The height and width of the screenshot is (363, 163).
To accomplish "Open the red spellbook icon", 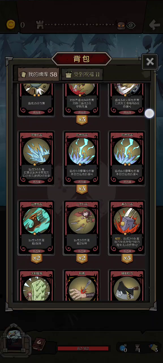I will [38, 344].
